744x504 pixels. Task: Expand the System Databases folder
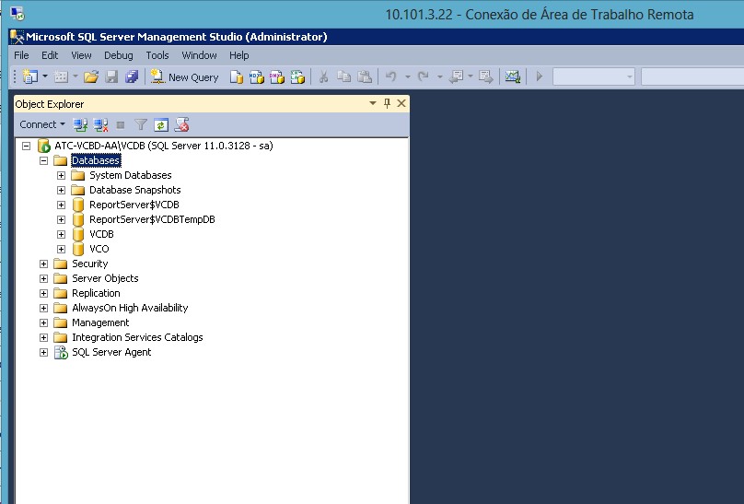[x=62, y=175]
